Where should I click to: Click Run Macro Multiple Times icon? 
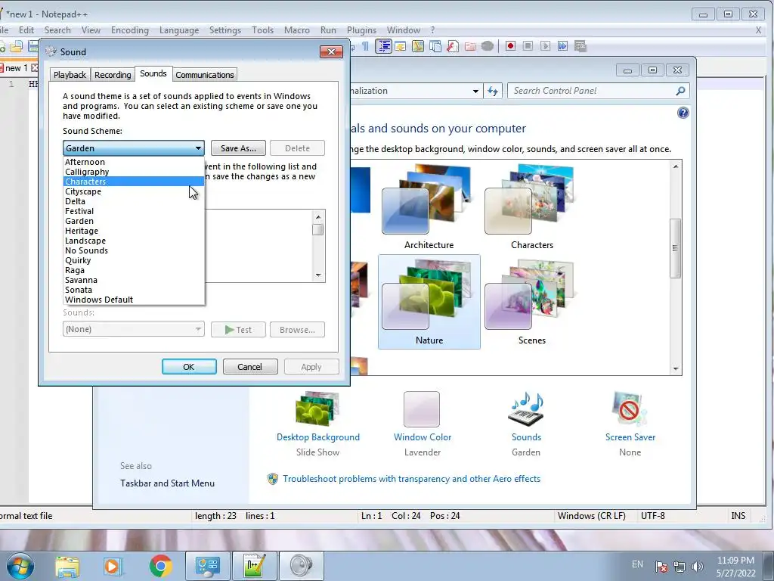[x=562, y=46]
